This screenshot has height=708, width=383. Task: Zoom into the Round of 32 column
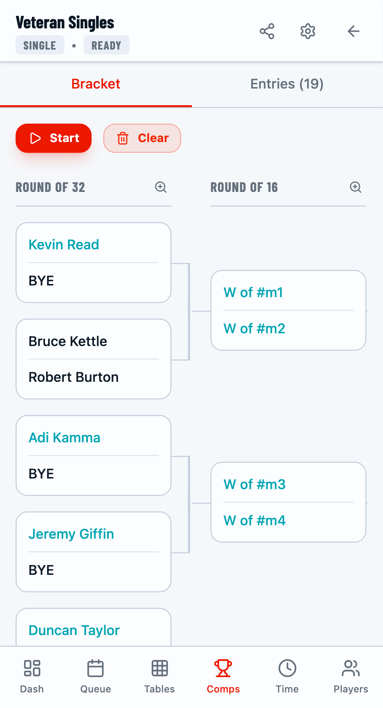point(161,187)
